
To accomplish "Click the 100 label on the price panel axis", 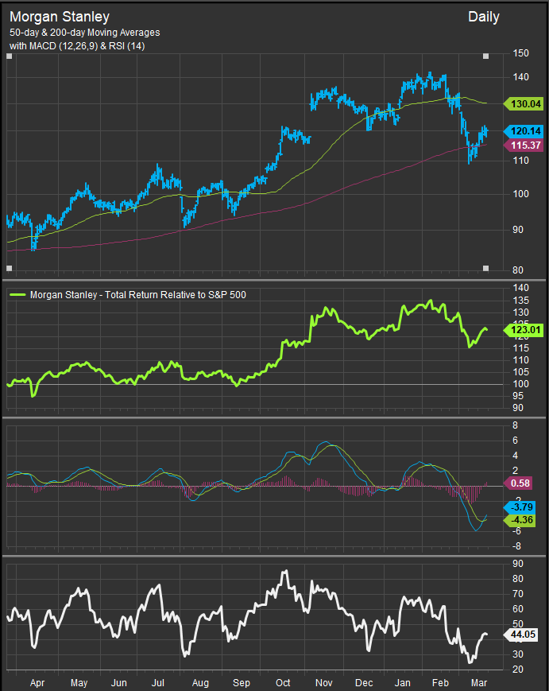I will click(x=521, y=194).
